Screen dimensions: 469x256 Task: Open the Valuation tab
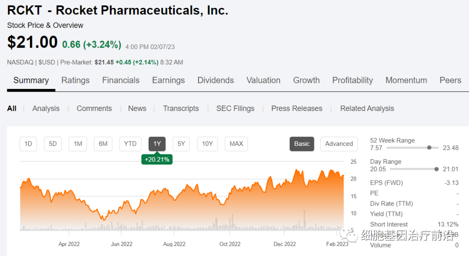coord(263,80)
